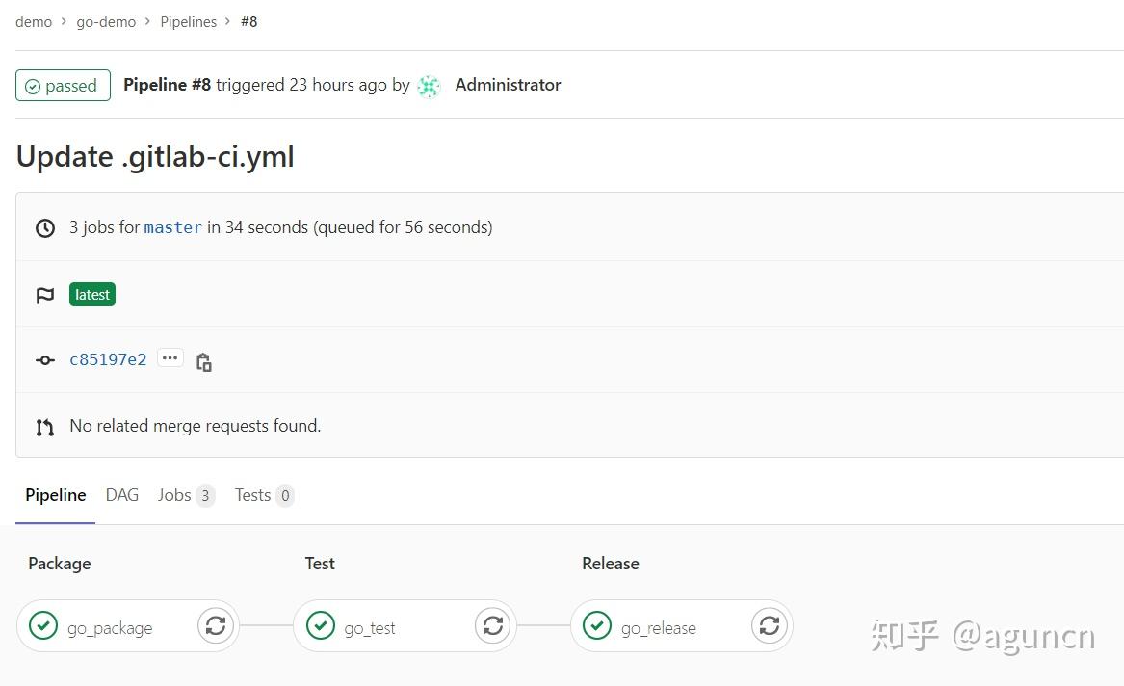The height and width of the screenshot is (686, 1124).
Task: Retry the go_test job
Action: point(492,625)
